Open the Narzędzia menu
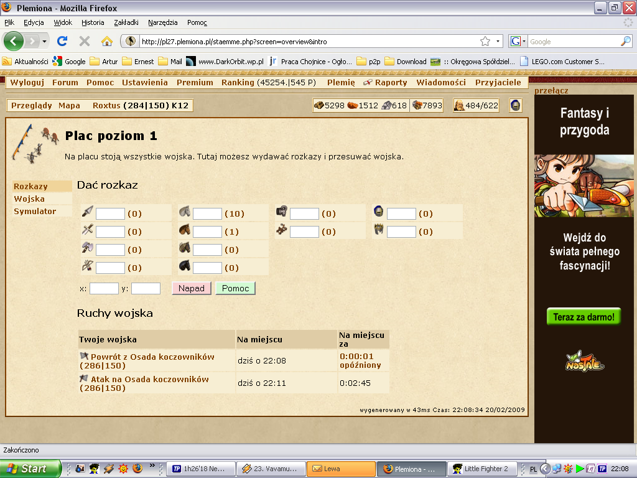637x478 pixels. pos(162,22)
